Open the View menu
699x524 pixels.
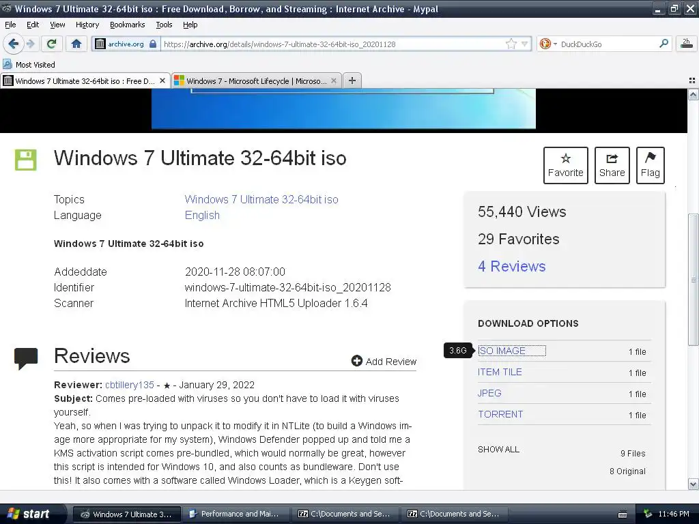point(57,25)
